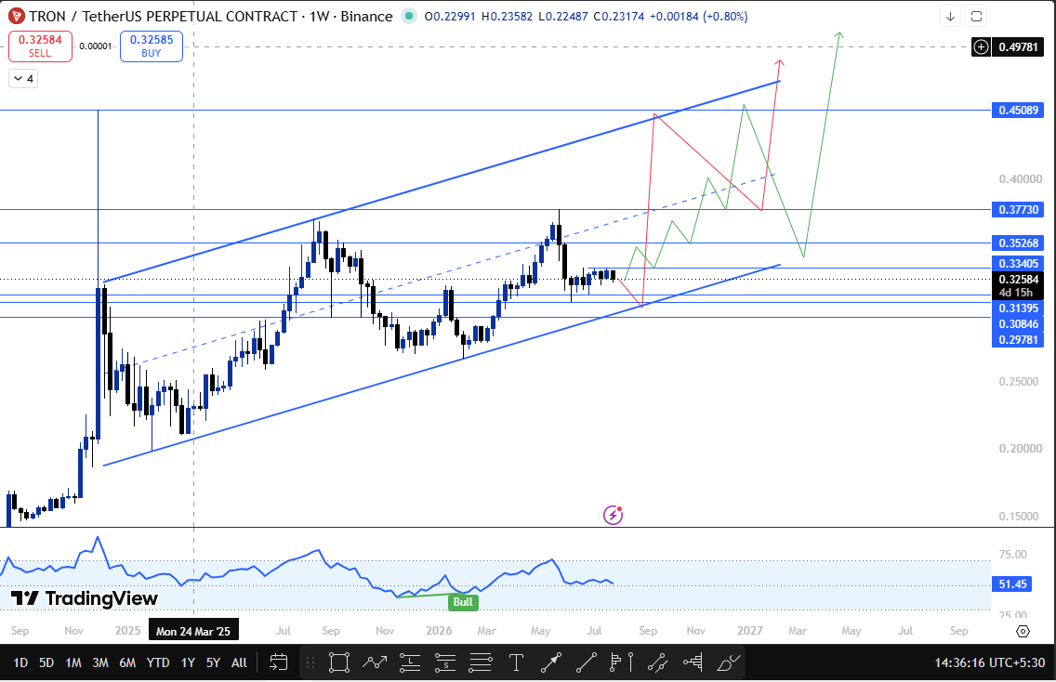The width and height of the screenshot is (1056, 682).
Task: Click the 0.37730 horizontal line price label
Action: [1018, 209]
